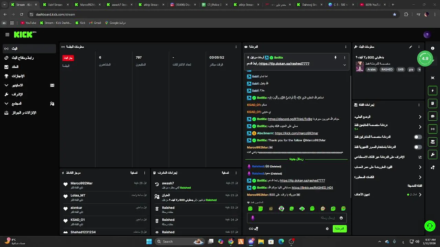Open Achievements sidebar item

pos(29,76)
